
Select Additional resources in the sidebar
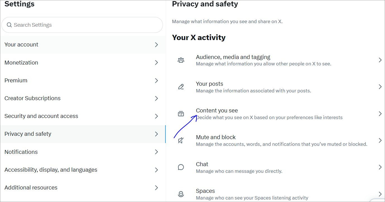pos(83,188)
